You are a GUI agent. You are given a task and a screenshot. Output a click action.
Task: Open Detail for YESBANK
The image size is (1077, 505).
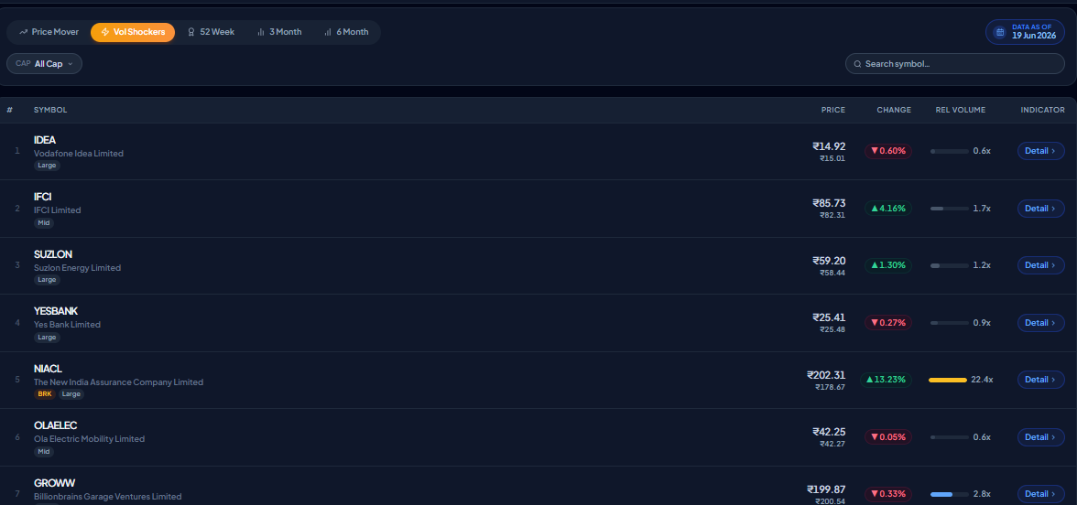coord(1040,322)
